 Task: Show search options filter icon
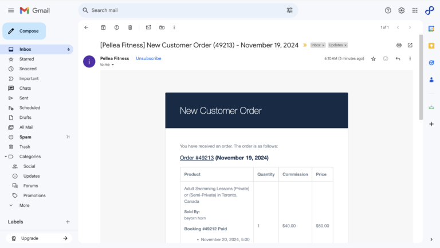[289, 10]
